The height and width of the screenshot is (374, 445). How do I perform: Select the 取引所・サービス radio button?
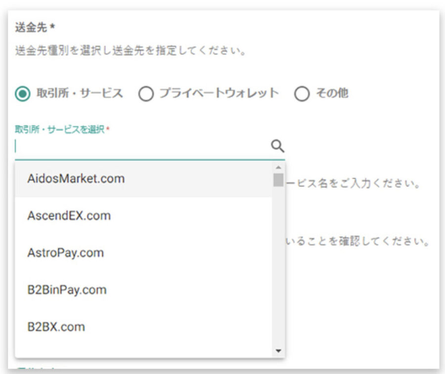pyautogui.click(x=23, y=93)
